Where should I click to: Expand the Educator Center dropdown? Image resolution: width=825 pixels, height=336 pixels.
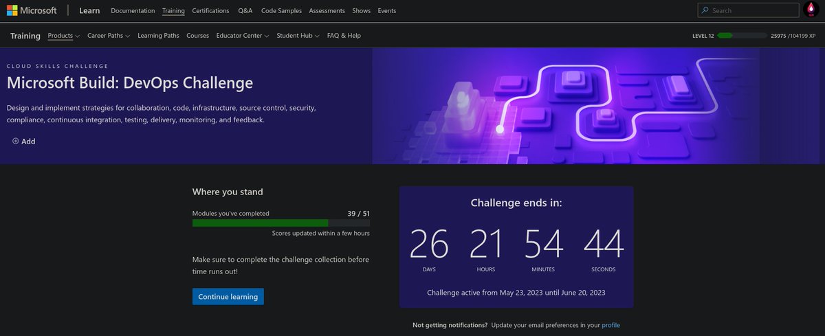[243, 36]
